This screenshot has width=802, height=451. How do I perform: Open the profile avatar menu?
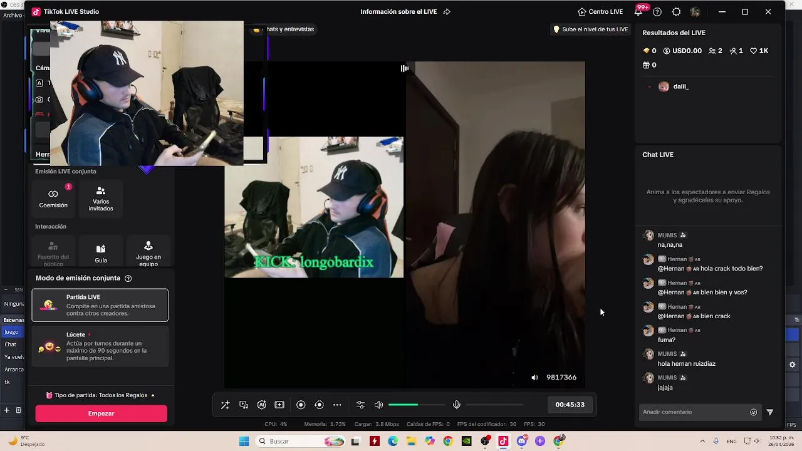695,11
